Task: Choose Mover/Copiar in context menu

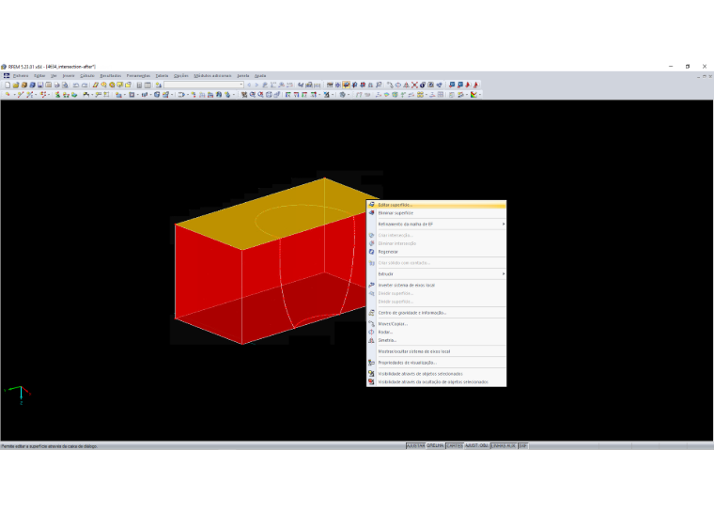Action: coord(437,324)
